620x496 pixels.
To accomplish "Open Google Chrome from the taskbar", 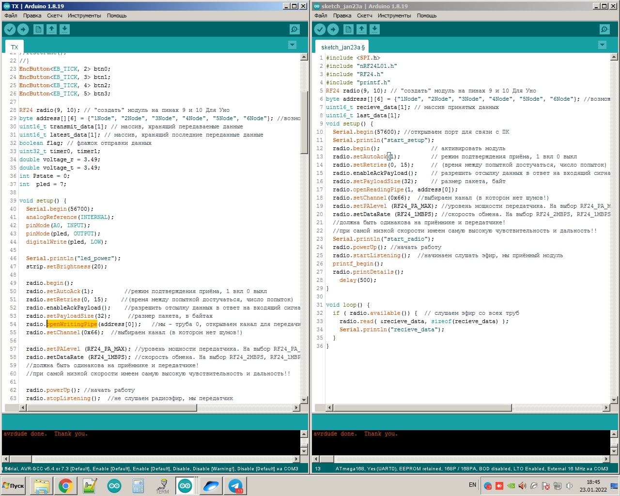I will coord(66,485).
